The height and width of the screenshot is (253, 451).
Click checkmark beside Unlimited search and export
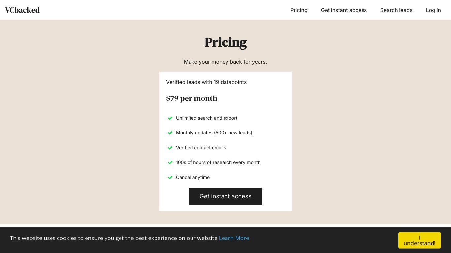(170, 118)
